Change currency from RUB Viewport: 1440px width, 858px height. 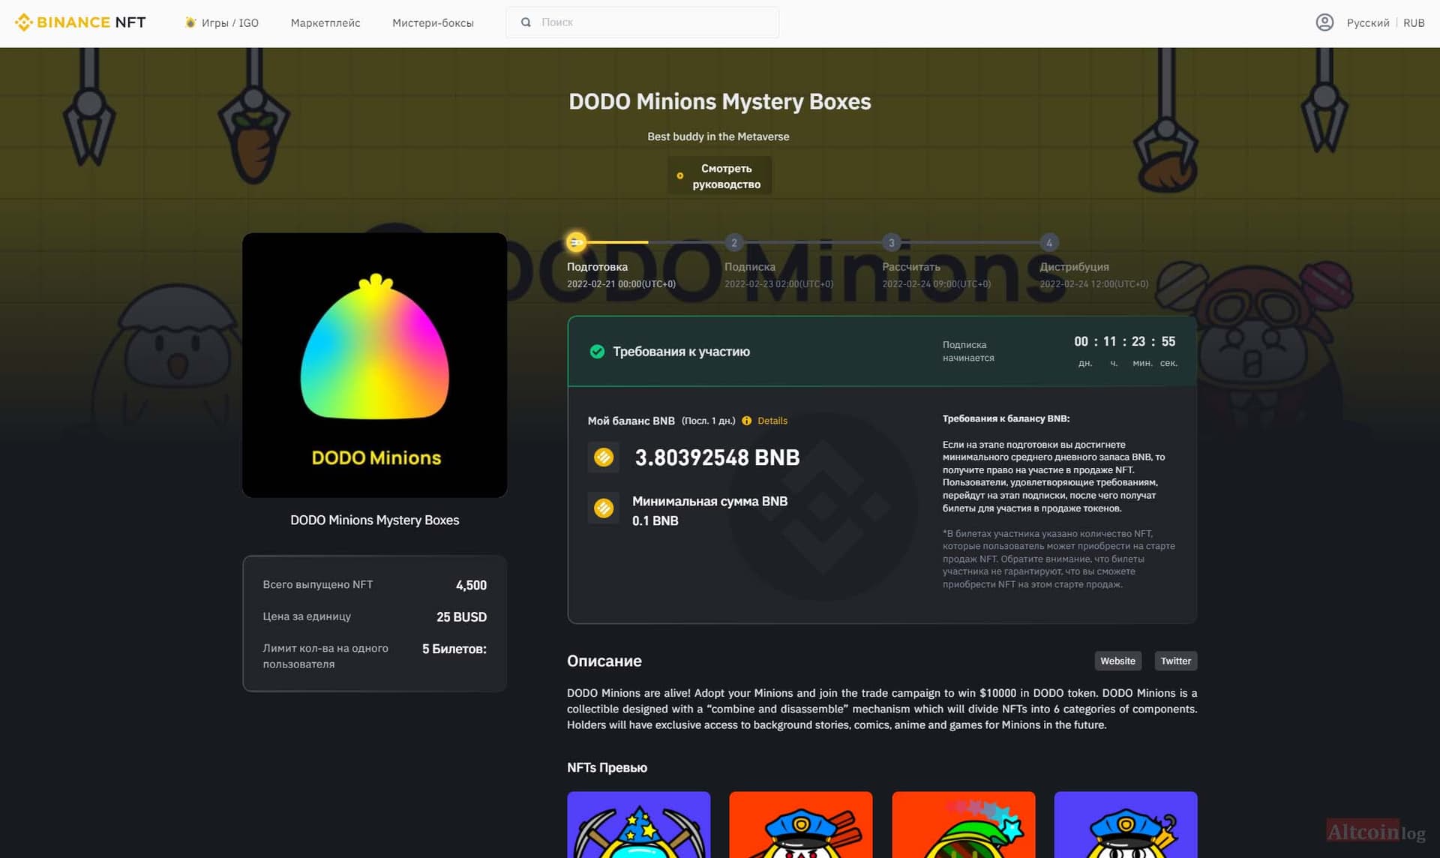coord(1414,22)
